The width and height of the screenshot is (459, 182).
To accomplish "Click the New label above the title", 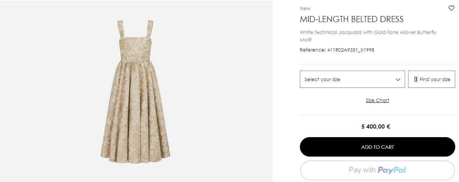I will coord(305,8).
